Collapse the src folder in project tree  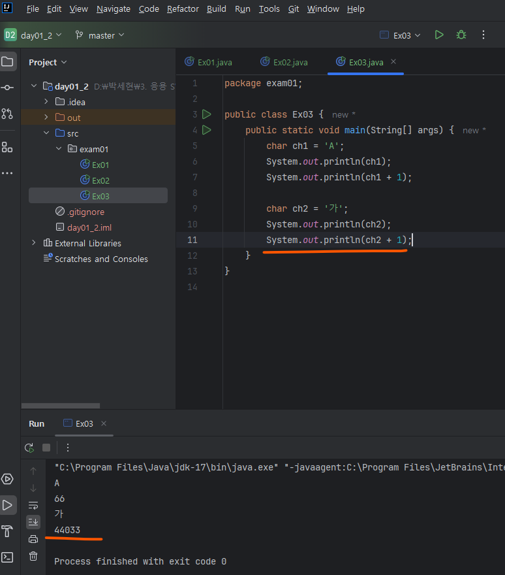[x=46, y=133]
